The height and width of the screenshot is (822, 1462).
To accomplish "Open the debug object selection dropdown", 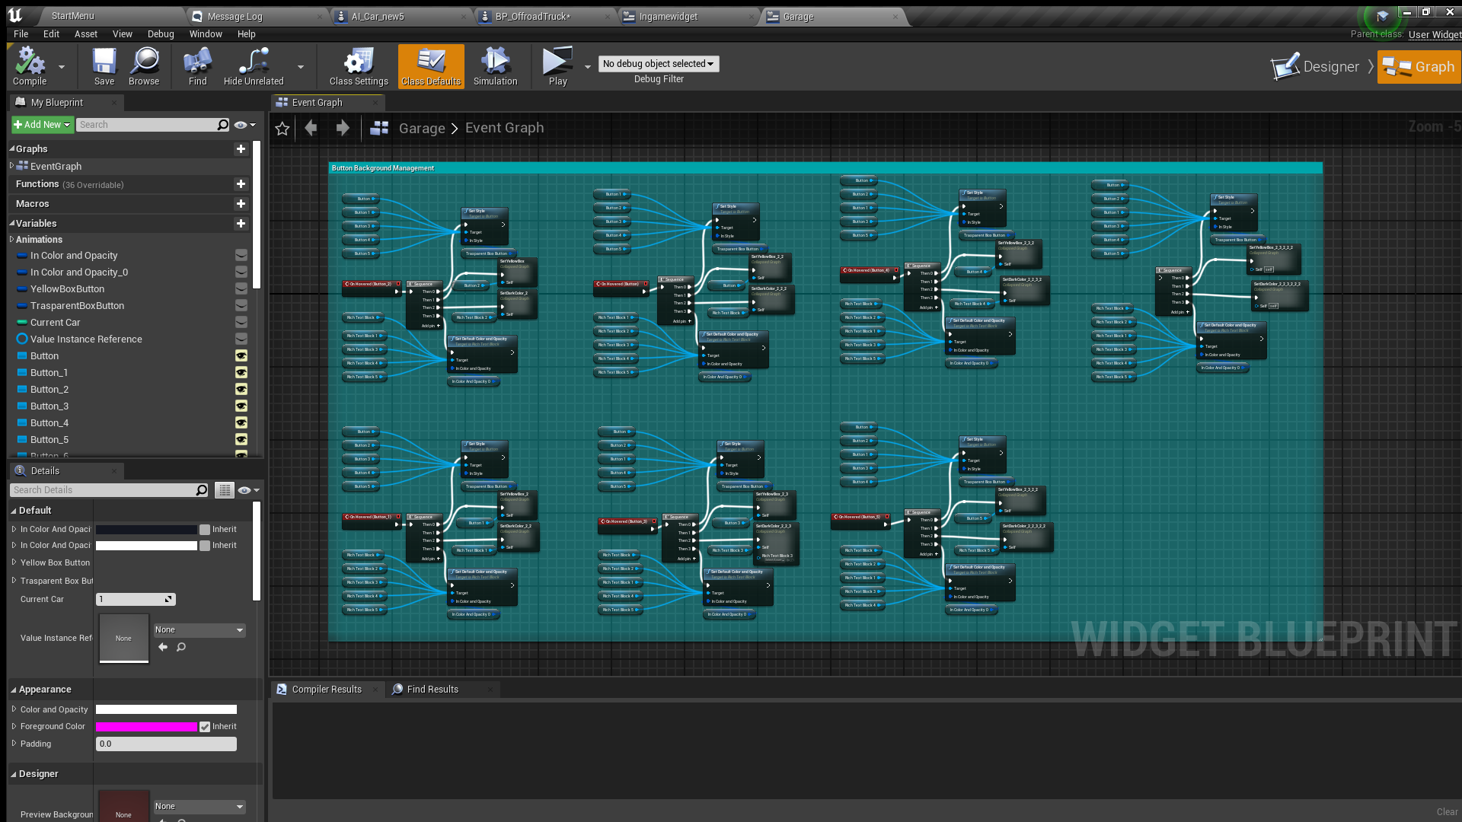I will [x=659, y=64].
